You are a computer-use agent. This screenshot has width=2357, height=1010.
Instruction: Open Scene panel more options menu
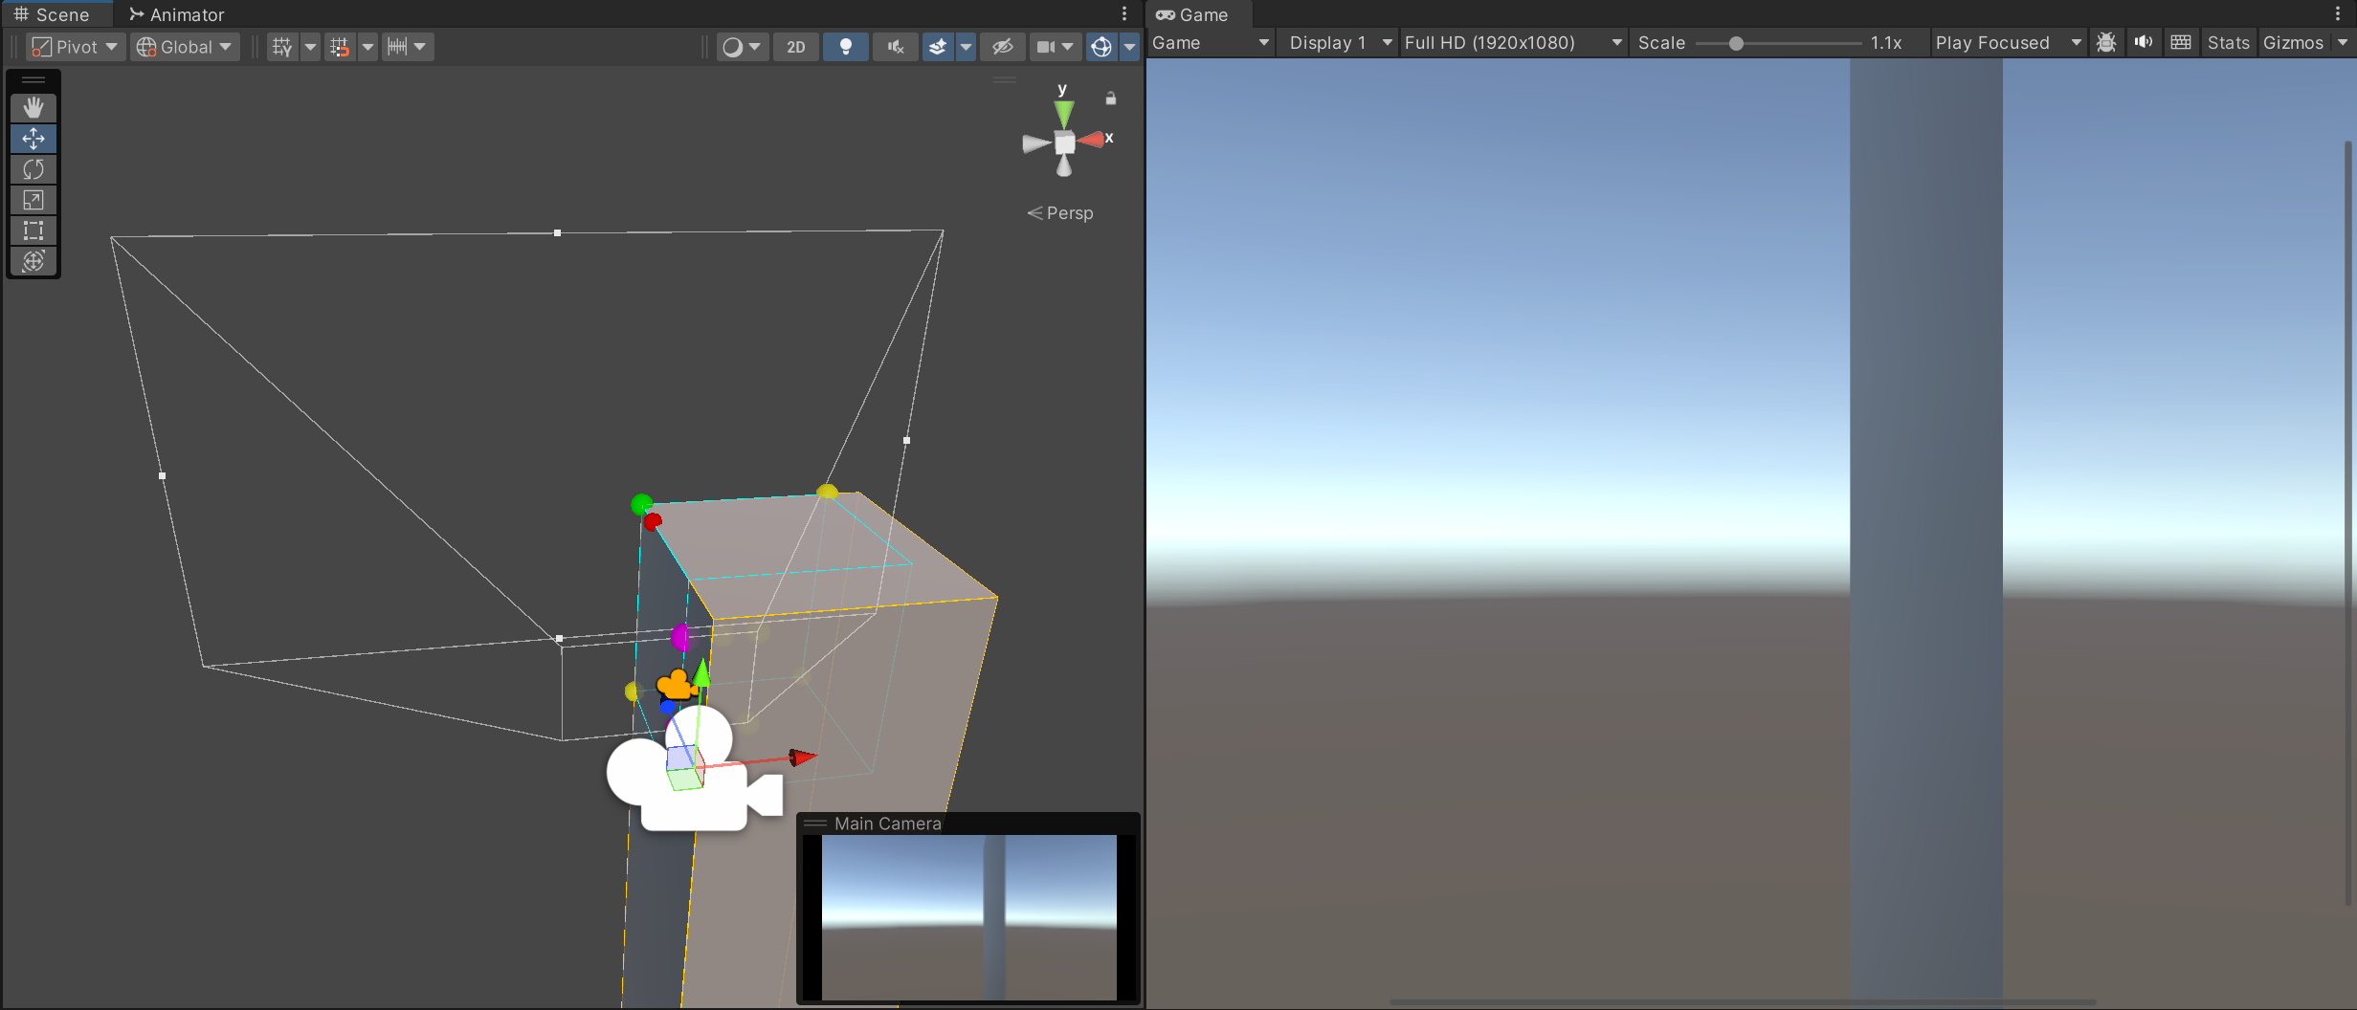coord(1124,13)
